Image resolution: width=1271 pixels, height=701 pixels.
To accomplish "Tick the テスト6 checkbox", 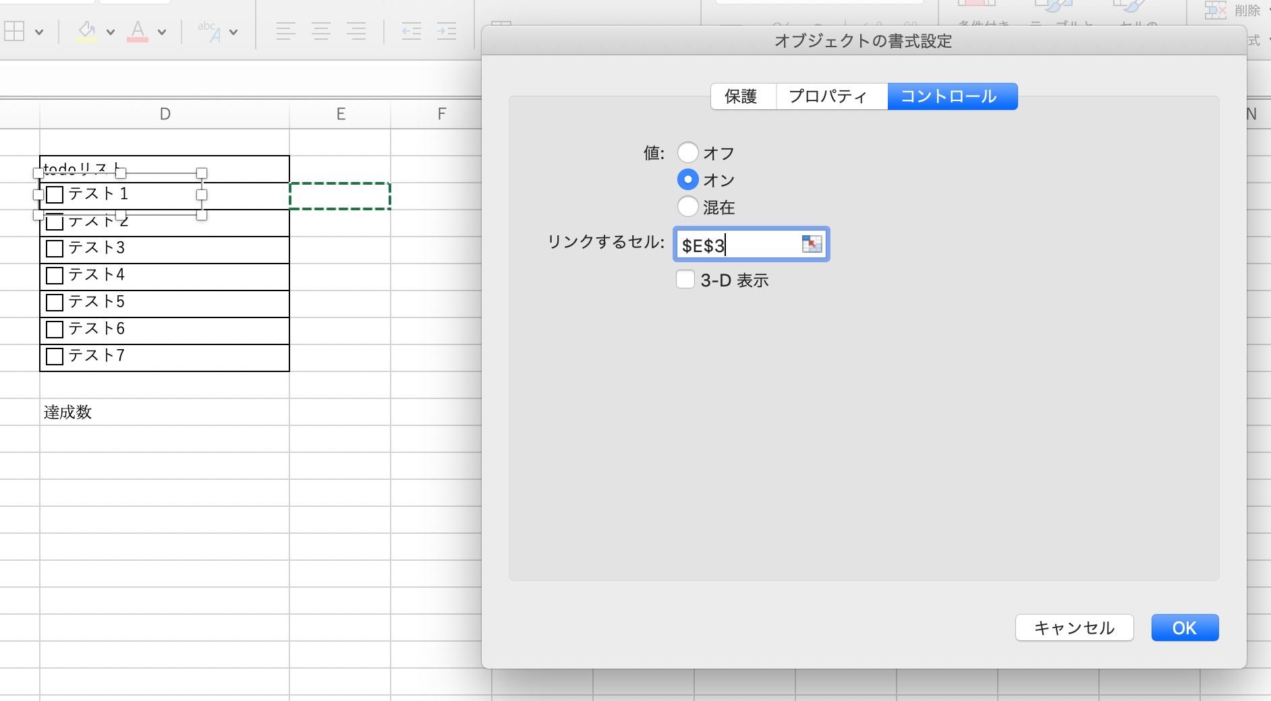I will (55, 330).
